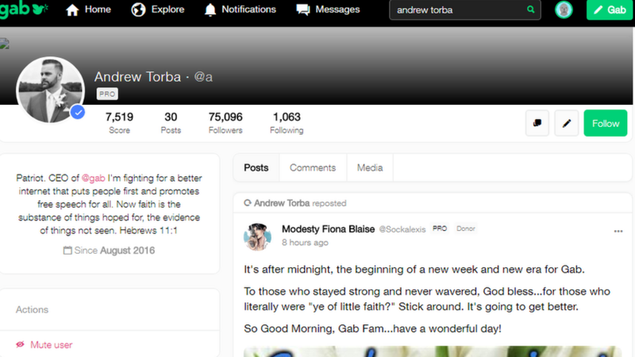Click the Mute user action
The image size is (635, 357).
[x=52, y=345]
